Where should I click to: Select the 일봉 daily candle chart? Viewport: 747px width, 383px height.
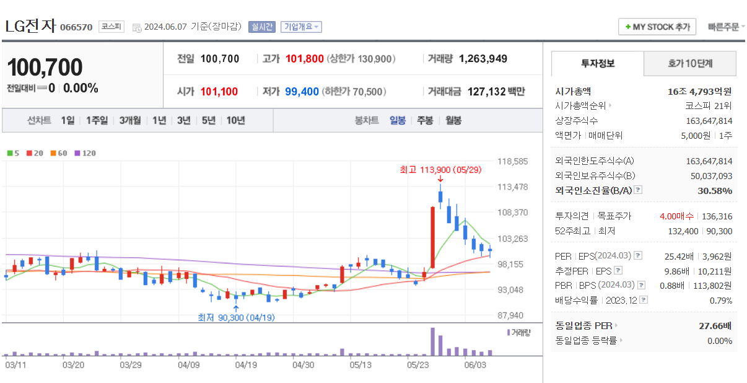pyautogui.click(x=398, y=120)
